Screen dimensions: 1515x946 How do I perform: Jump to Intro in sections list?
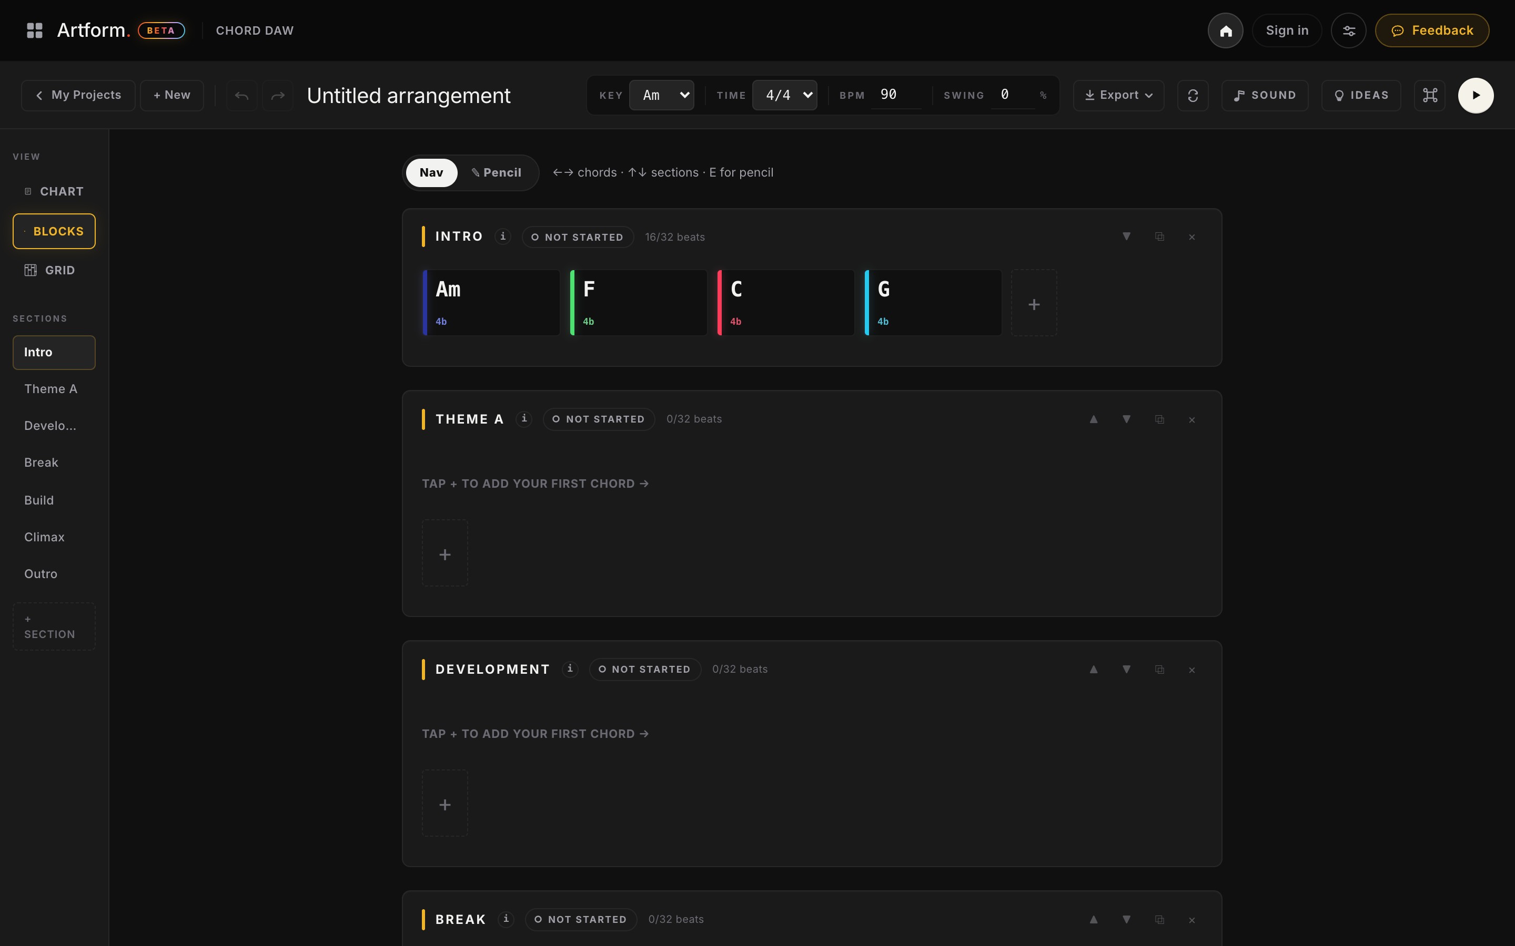coord(54,352)
